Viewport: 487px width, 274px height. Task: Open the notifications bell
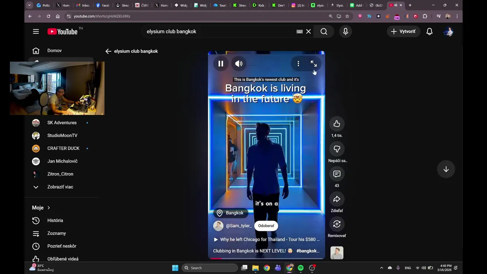point(430,32)
